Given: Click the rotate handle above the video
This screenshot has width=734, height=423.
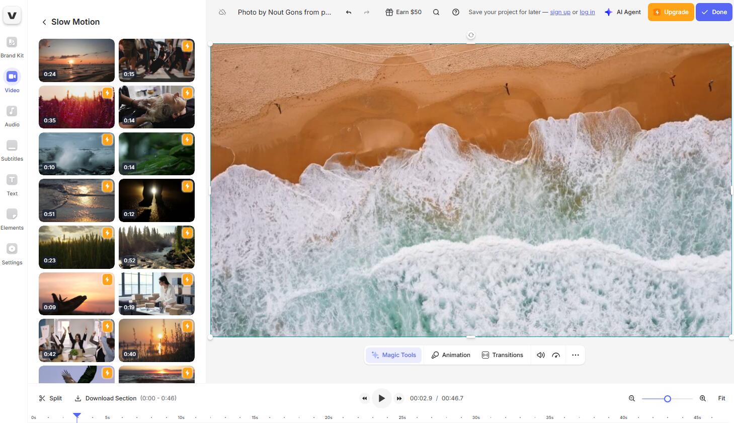Looking at the screenshot, I should click(471, 35).
